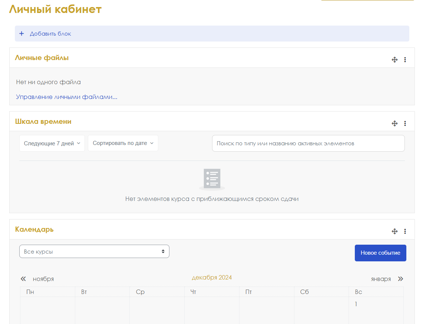This screenshot has width=426, height=324.
Task: Click the plus icon in Добавить блок bar
Action: tap(22, 34)
